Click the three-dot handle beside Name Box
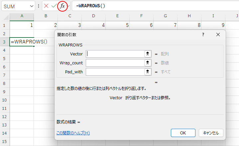 (39, 6)
